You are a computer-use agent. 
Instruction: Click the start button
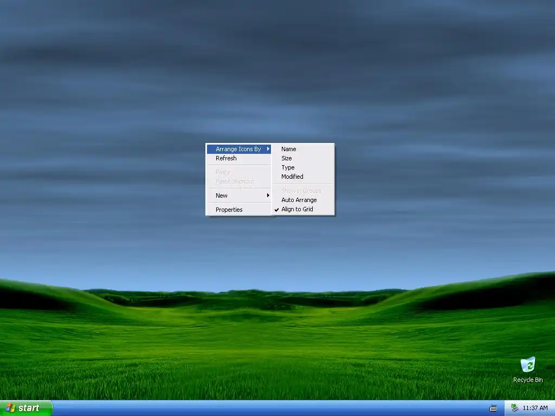pyautogui.click(x=26, y=408)
